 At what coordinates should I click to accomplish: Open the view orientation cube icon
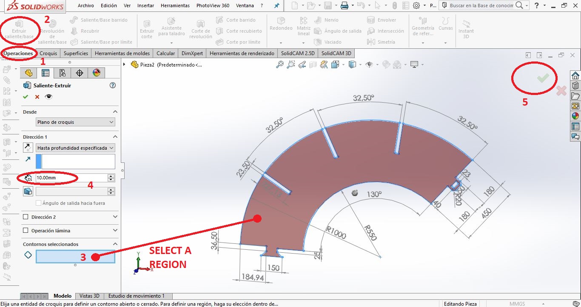335,64
